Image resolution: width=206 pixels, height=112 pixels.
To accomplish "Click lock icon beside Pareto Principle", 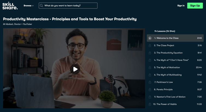I will coord(150,90).
